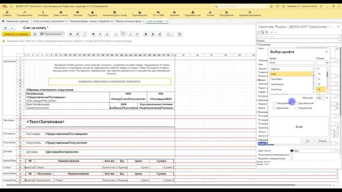342x192 pixels.
Task: Open the borders dropdown in toolbar
Action: [x=169, y=34]
